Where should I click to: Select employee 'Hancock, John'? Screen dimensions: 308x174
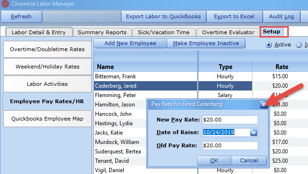click(113, 114)
